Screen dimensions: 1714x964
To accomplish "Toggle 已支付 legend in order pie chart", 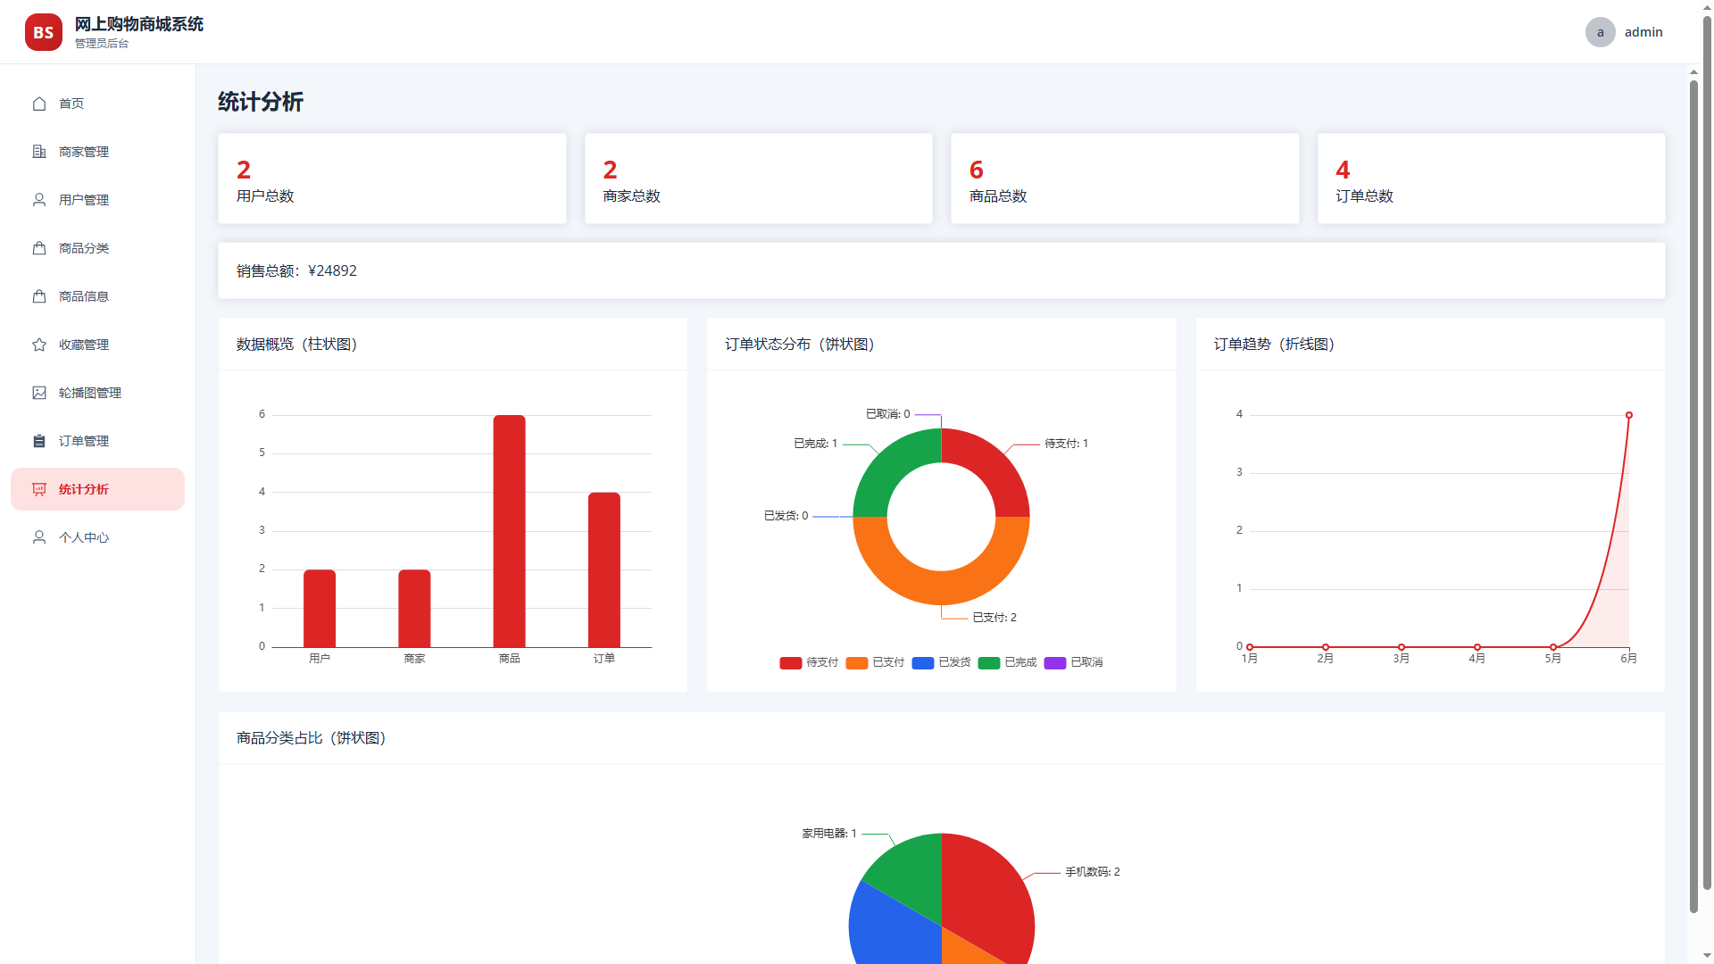I will [x=875, y=662].
